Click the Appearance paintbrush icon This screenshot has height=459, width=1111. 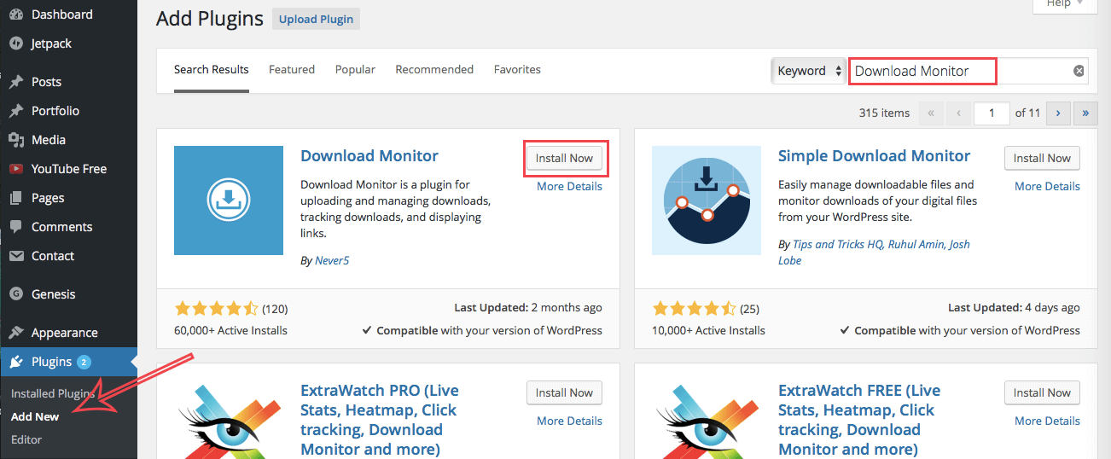[x=15, y=333]
